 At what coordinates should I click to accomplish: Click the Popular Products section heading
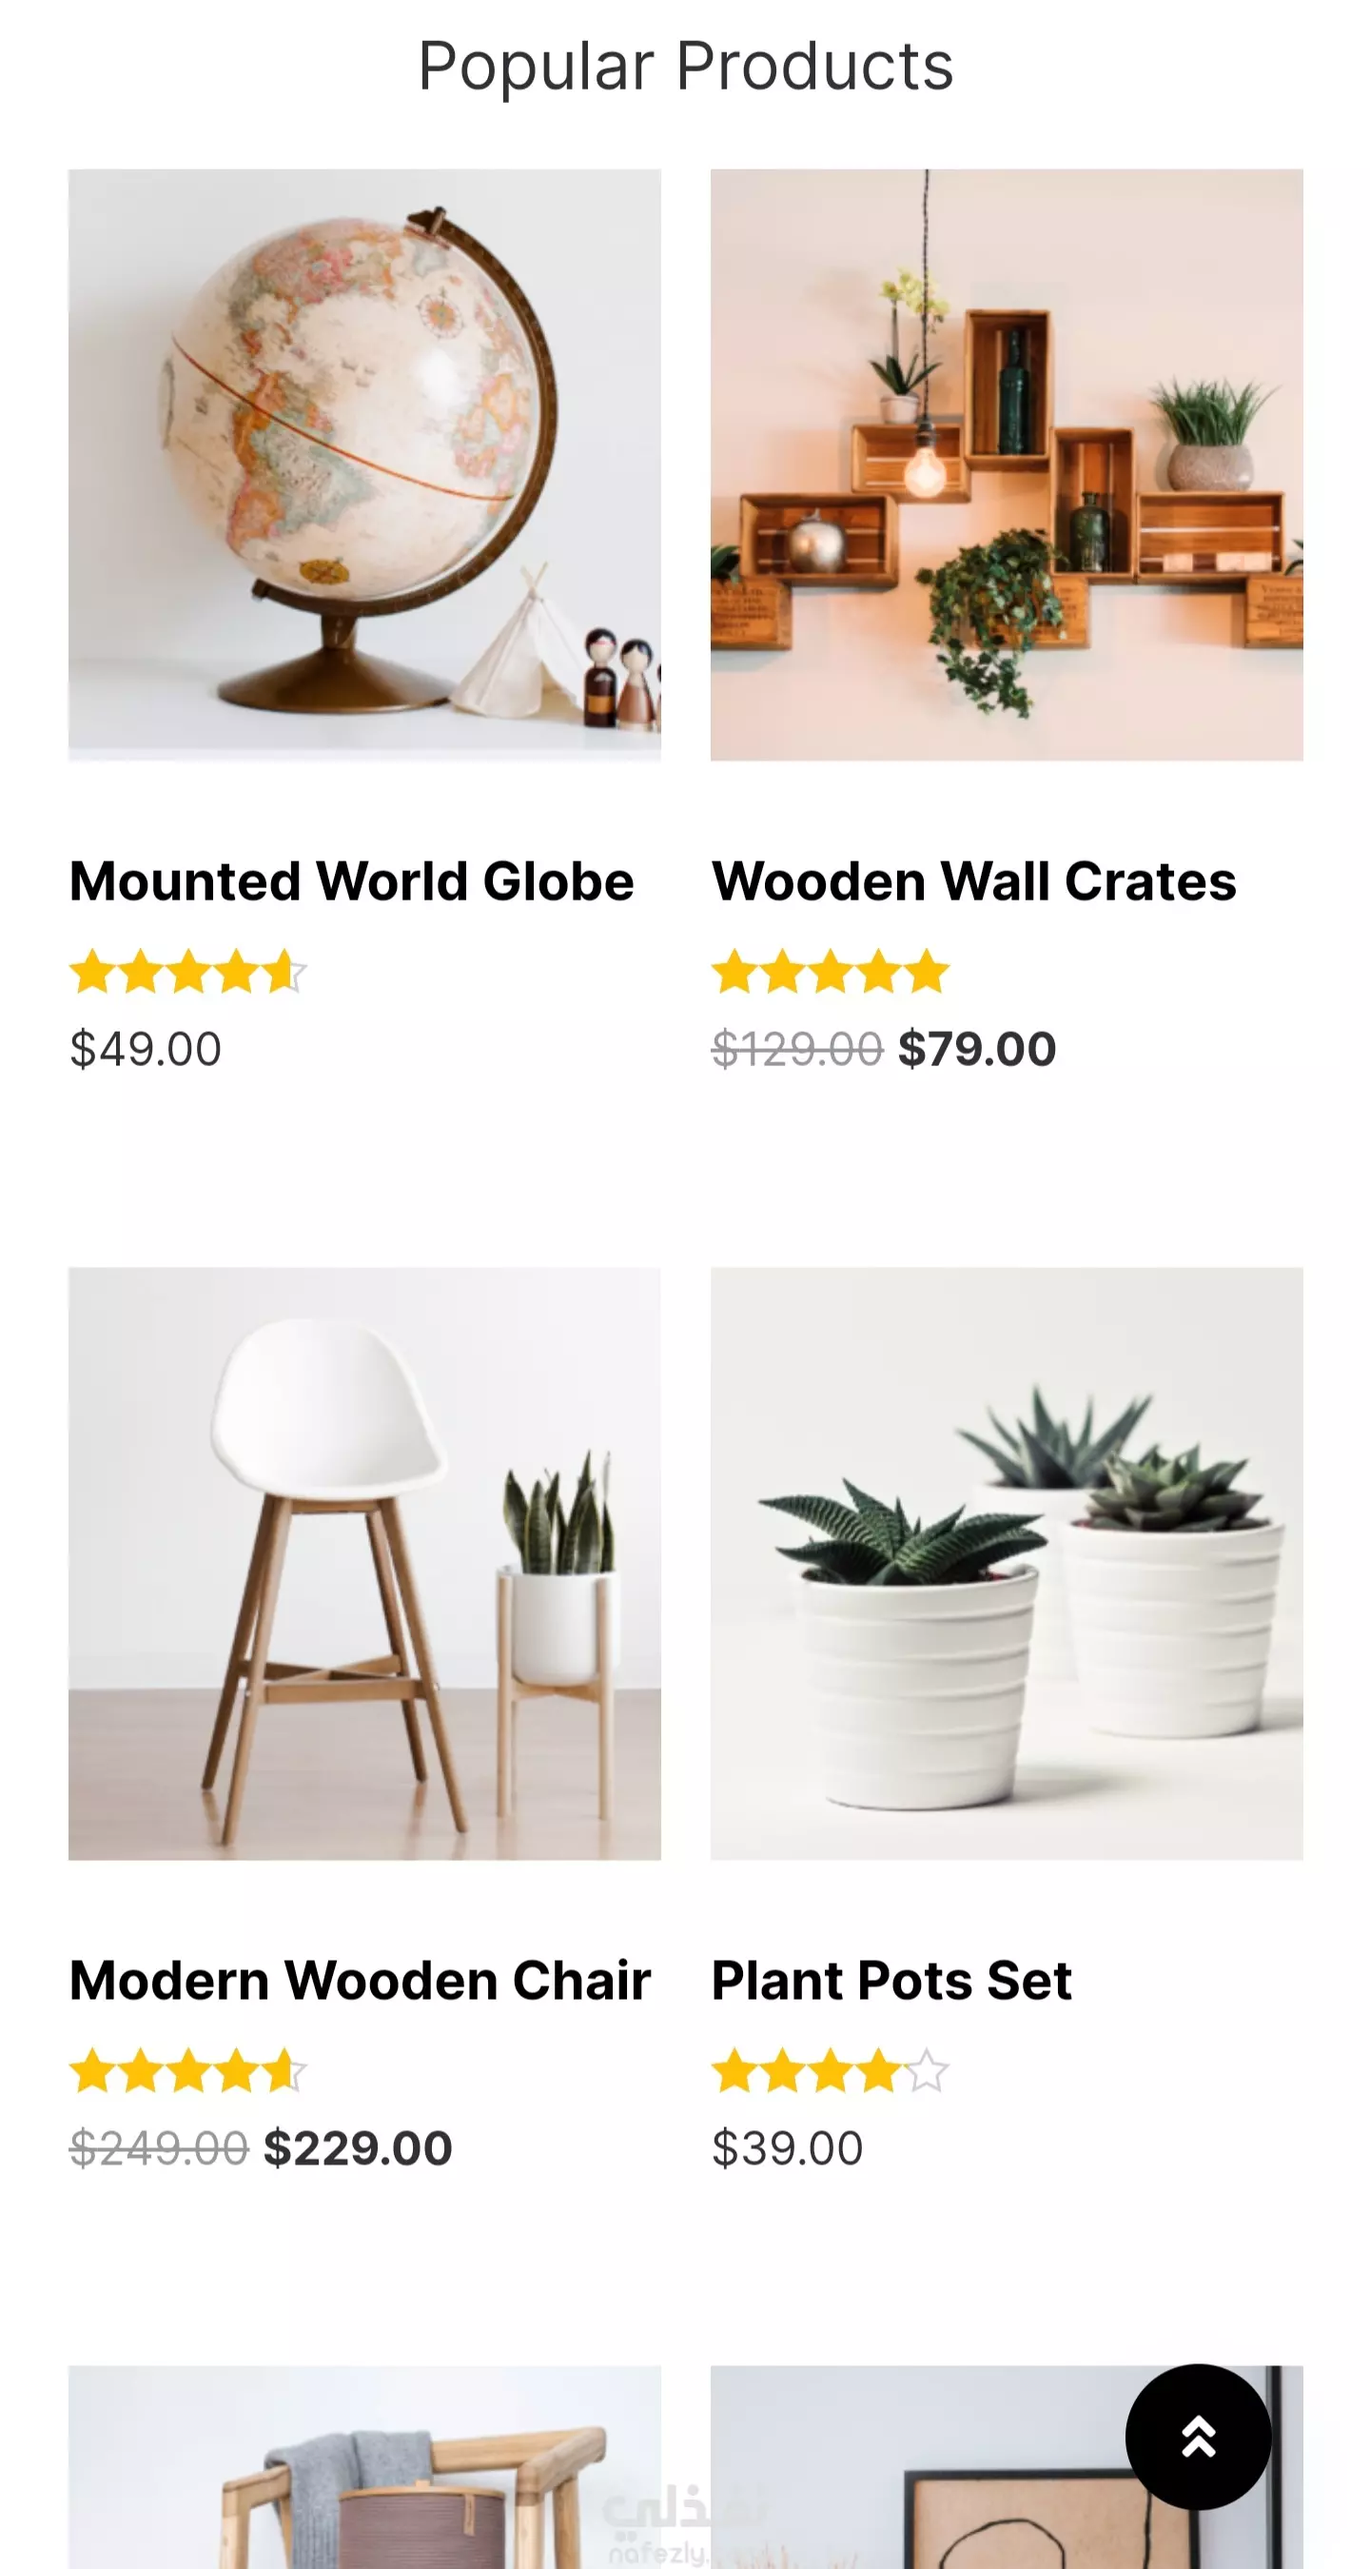pyautogui.click(x=686, y=67)
